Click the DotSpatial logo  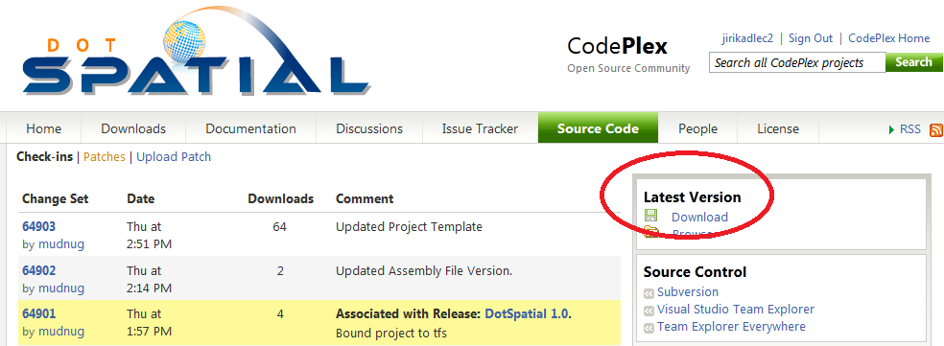click(196, 52)
